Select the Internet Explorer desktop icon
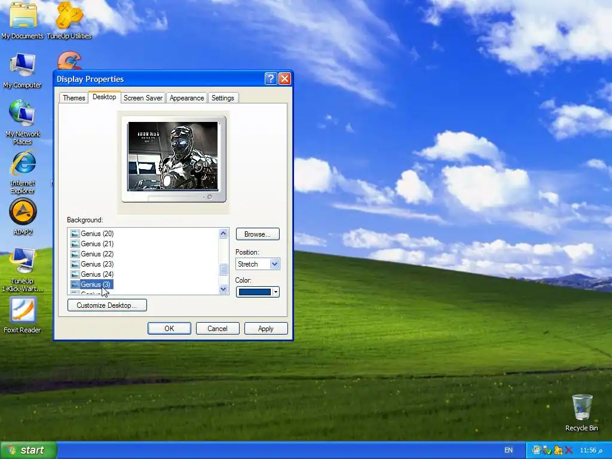612x459 pixels. pos(22,172)
